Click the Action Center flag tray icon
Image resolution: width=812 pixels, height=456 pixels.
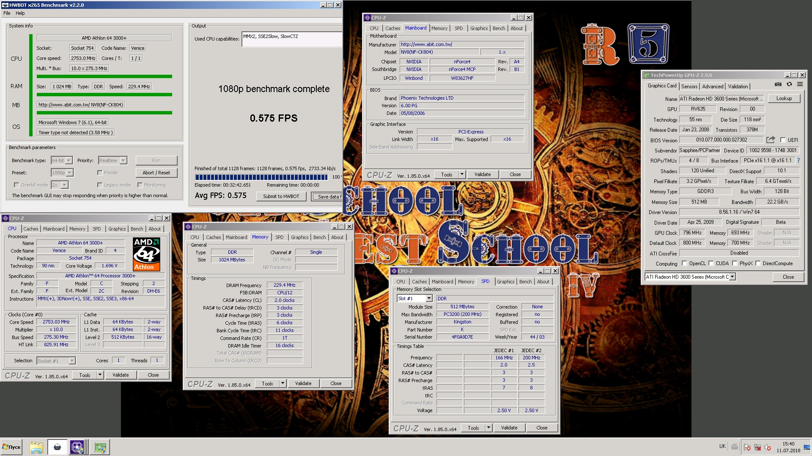click(x=747, y=447)
